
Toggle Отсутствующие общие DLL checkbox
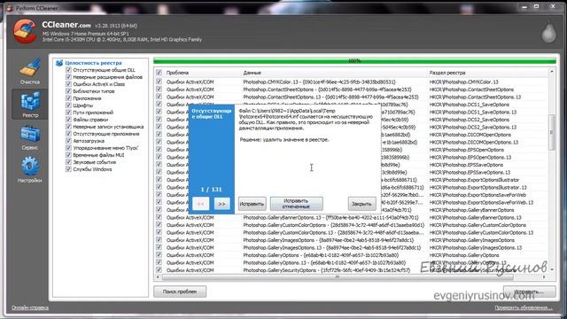coord(68,70)
